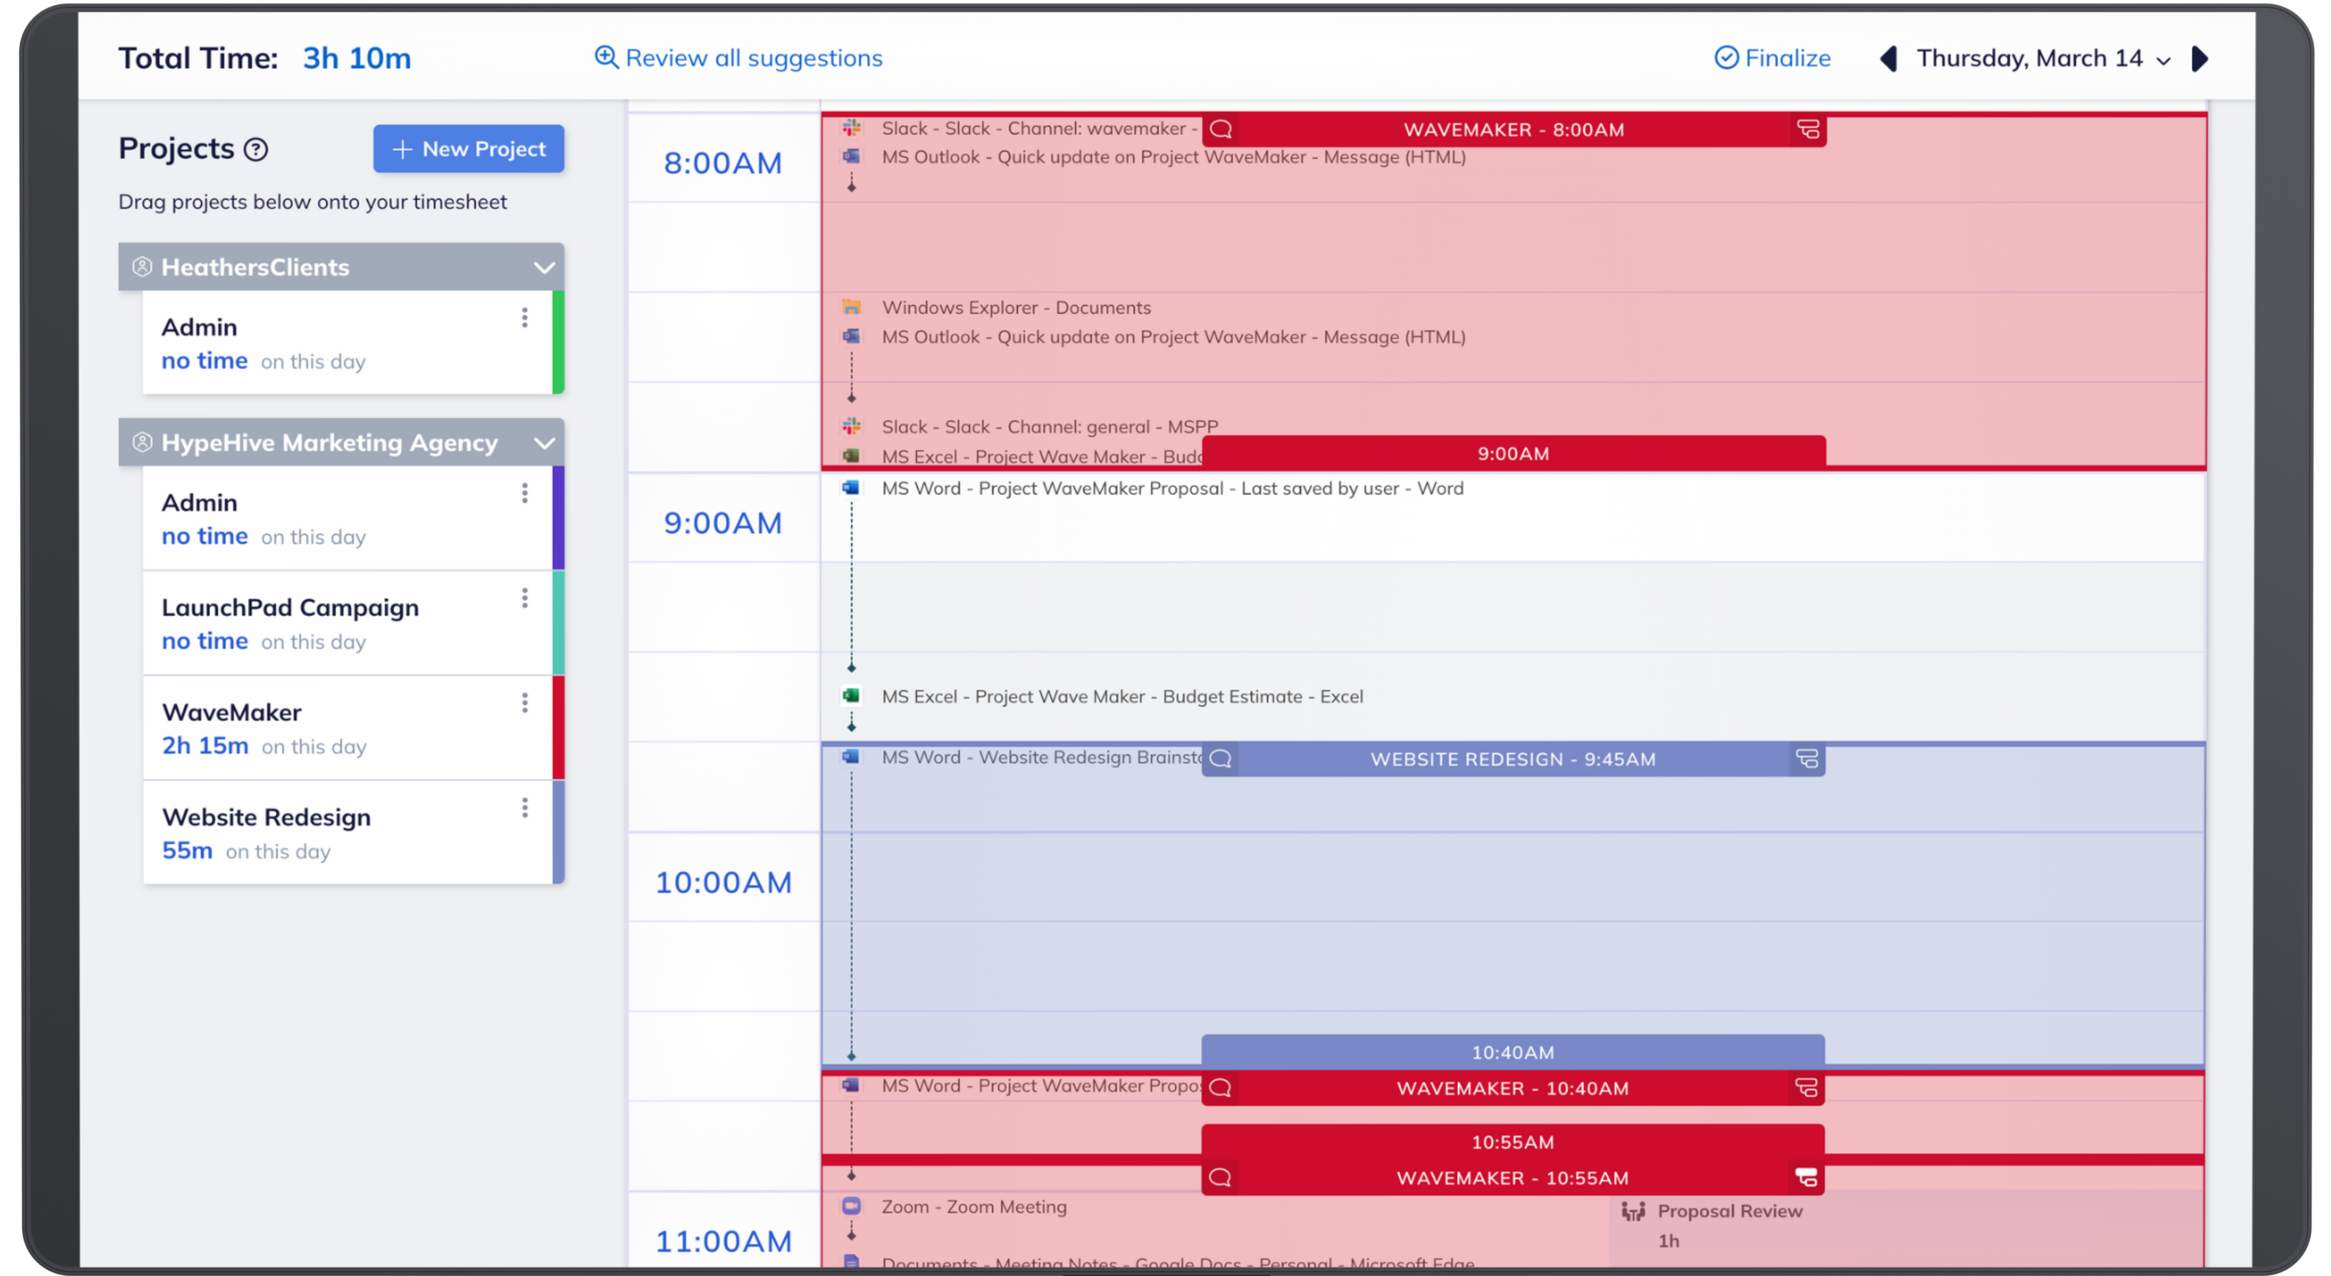Click the Projects help question-mark icon
Screen dimensions: 2331x1276
point(256,149)
